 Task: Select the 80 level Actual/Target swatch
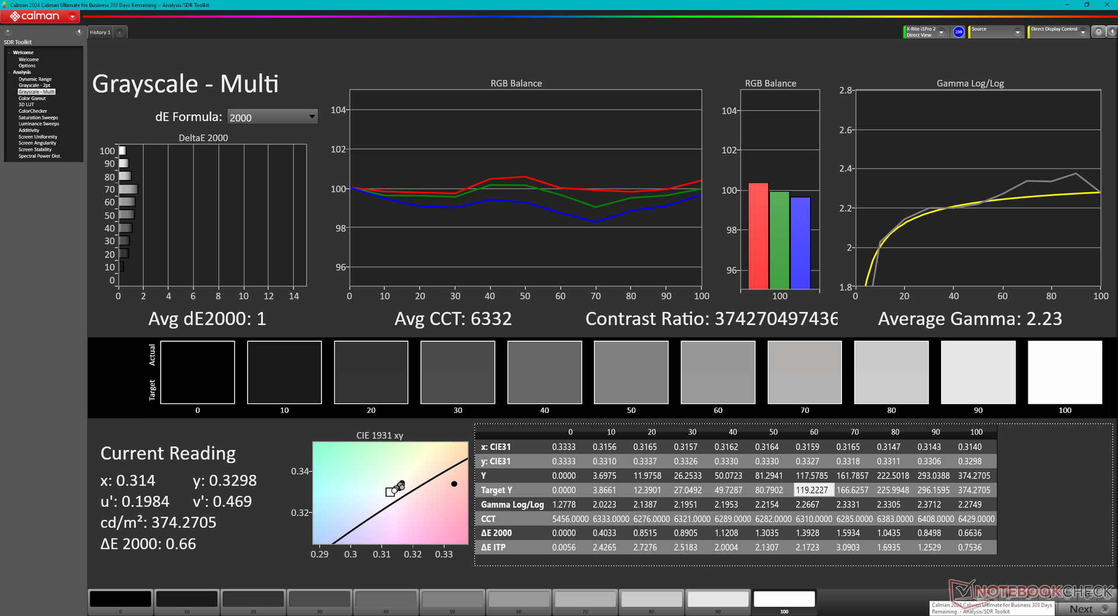coord(891,372)
